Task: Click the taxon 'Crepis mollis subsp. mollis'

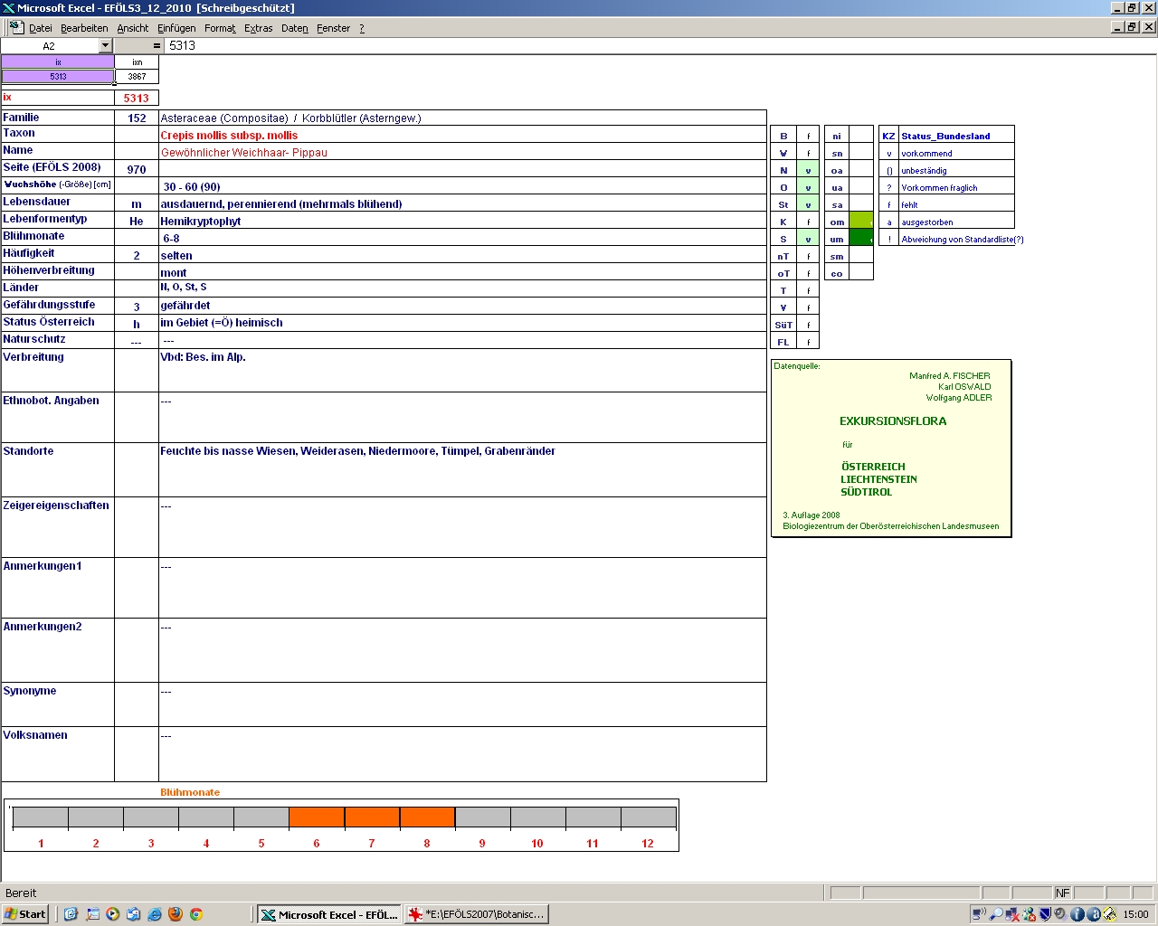Action: coord(229,135)
